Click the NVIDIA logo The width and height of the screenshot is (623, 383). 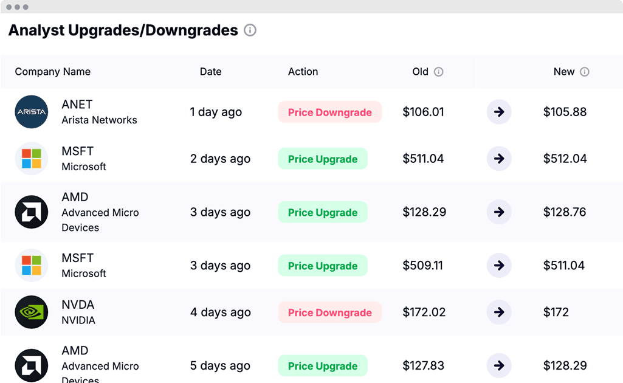[32, 312]
